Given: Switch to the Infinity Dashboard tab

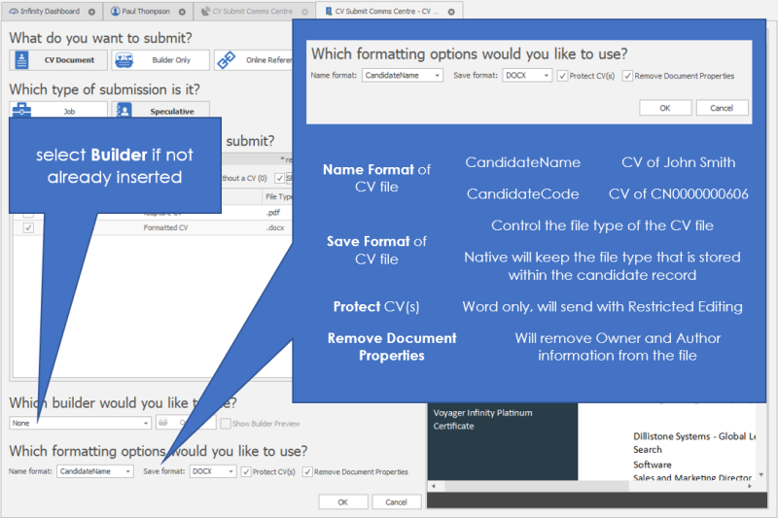Looking at the screenshot, I should click(47, 12).
